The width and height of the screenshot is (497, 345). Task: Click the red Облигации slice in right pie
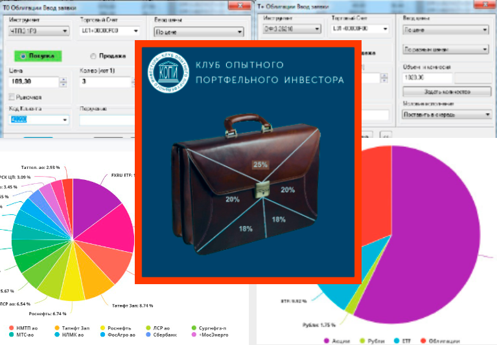coord(377,196)
